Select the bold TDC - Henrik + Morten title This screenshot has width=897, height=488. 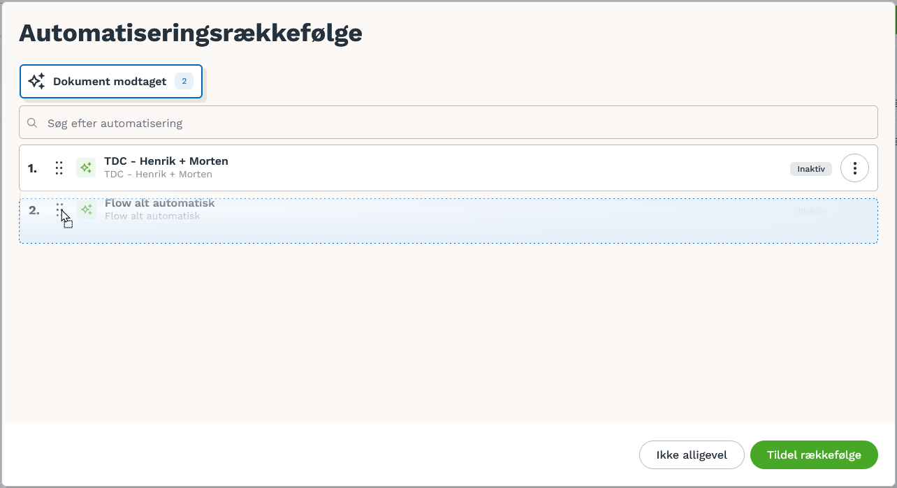166,161
